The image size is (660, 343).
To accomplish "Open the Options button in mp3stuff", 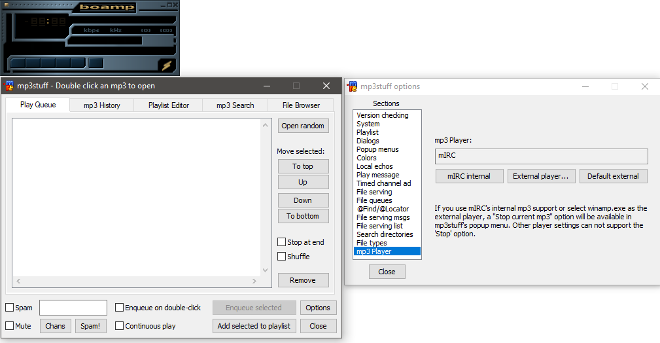I will pos(318,308).
